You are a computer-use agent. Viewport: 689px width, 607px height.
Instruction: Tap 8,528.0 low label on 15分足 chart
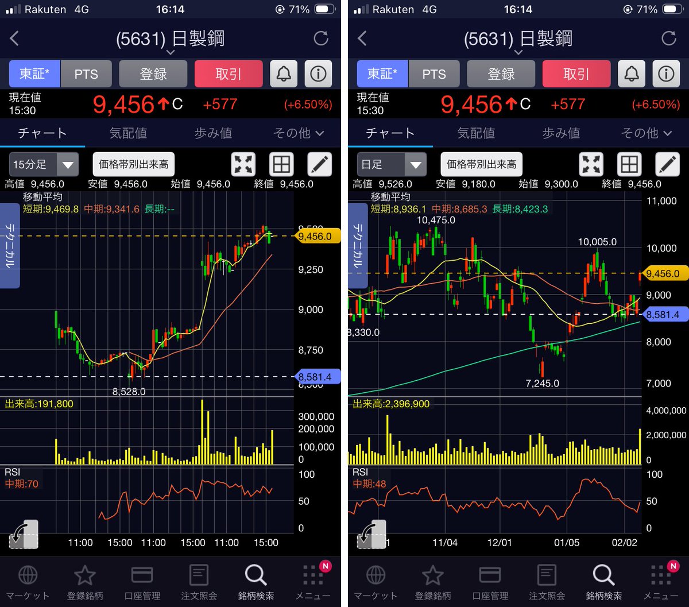click(x=129, y=391)
